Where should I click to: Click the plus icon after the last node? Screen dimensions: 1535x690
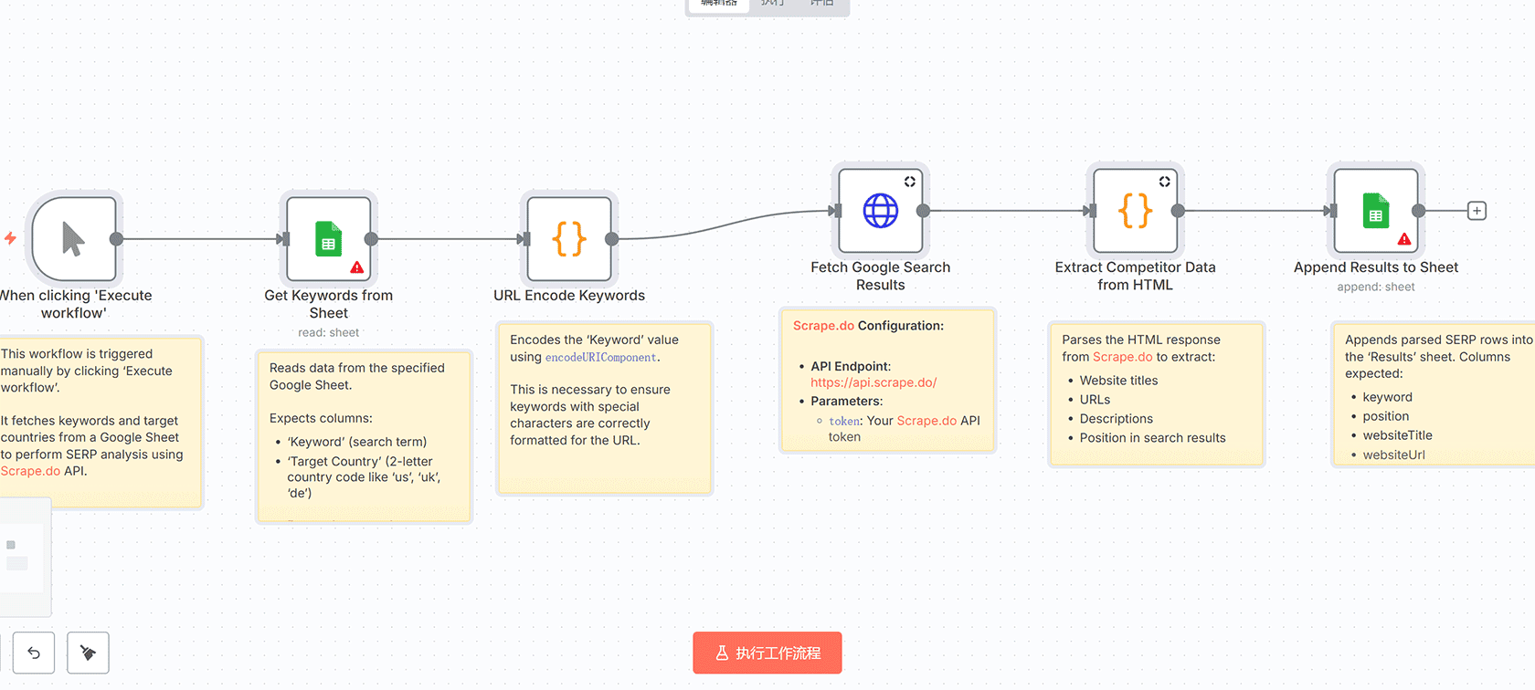click(x=1477, y=211)
